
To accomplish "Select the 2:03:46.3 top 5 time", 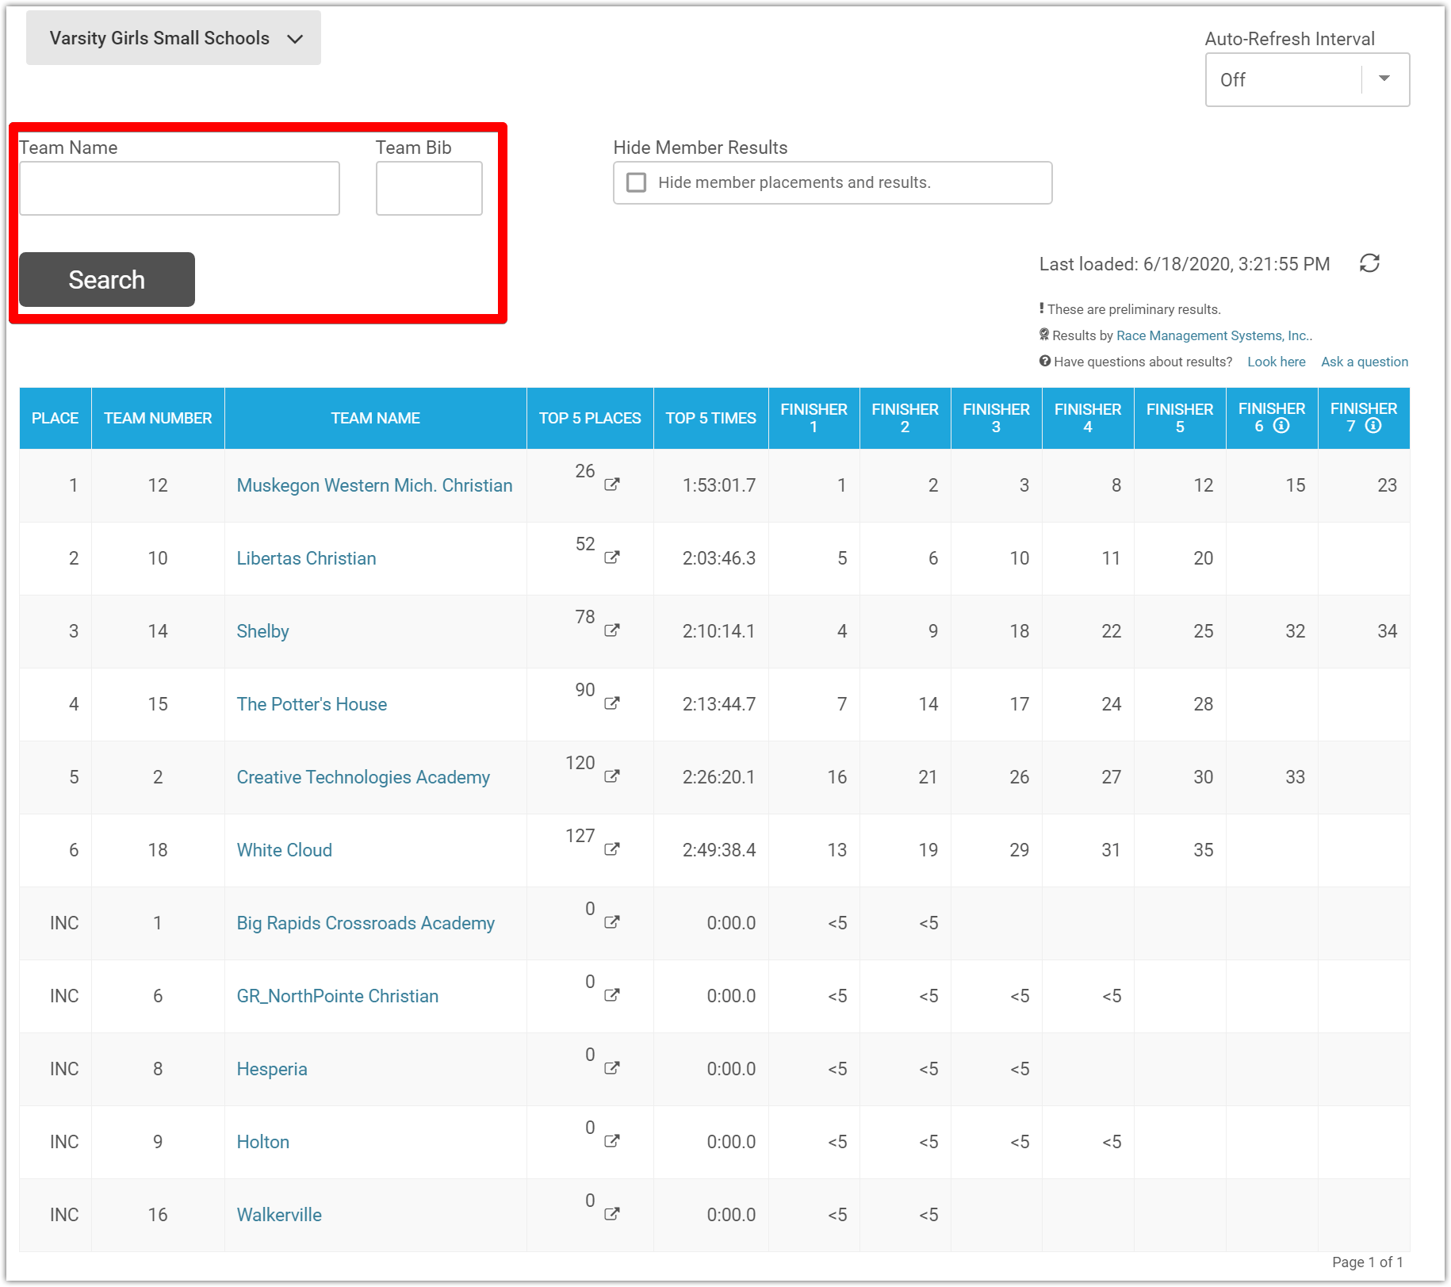I will pos(719,558).
